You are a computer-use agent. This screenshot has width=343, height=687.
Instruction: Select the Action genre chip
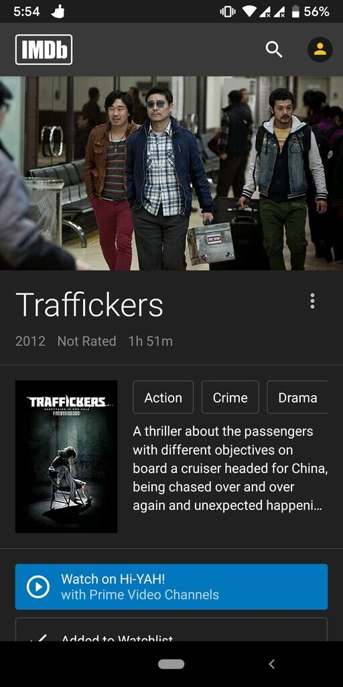tap(163, 397)
